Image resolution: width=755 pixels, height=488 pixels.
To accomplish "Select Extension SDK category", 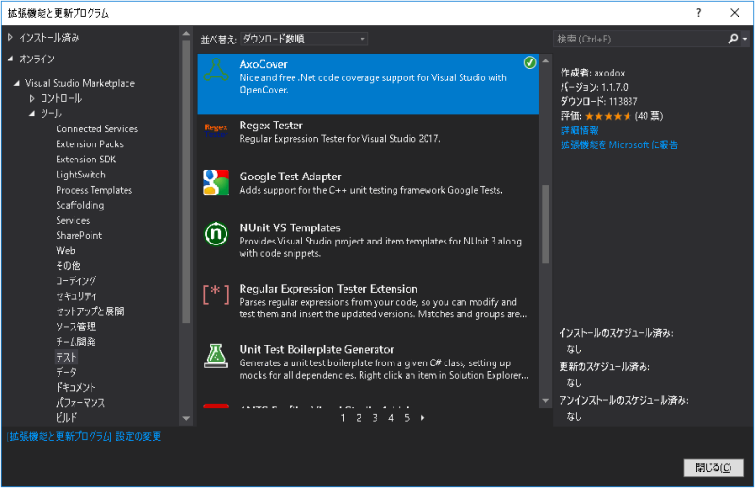I will 86,160.
